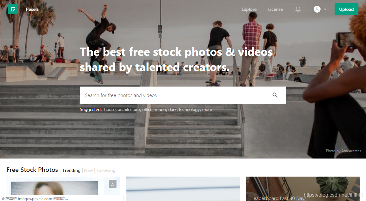Choose suggested search term moon
This screenshot has width=366, height=201.
point(160,110)
